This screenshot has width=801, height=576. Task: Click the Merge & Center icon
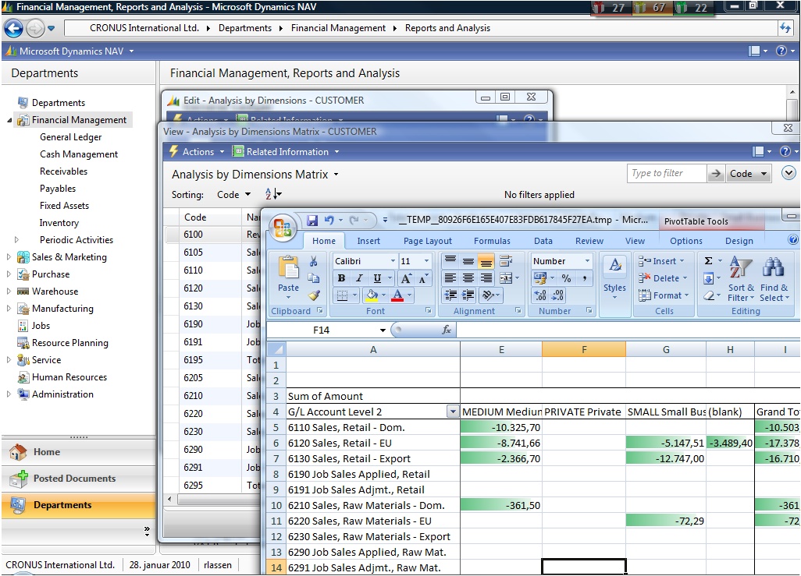[x=506, y=278]
